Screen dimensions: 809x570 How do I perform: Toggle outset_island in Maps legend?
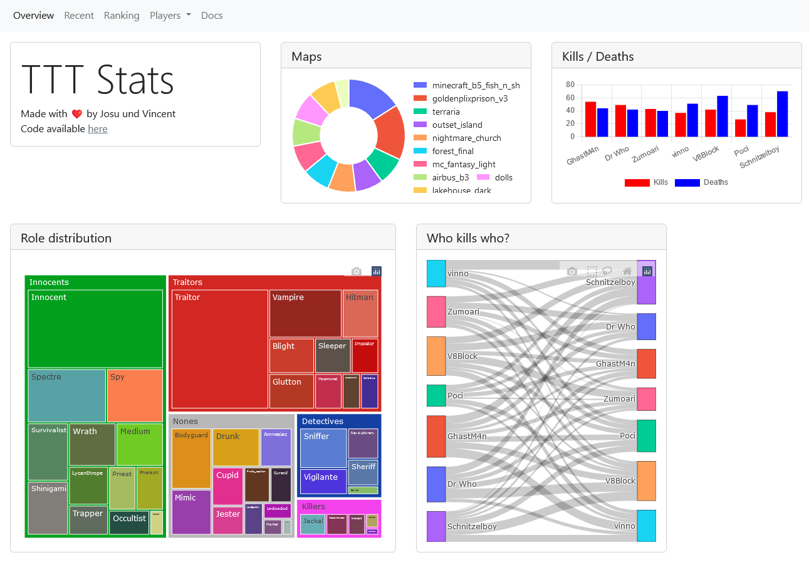(448, 125)
